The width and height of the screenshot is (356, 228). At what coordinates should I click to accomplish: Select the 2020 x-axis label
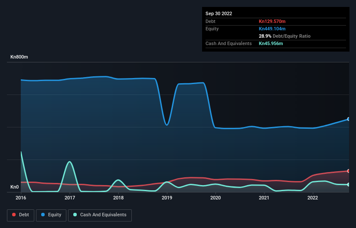[216, 198]
